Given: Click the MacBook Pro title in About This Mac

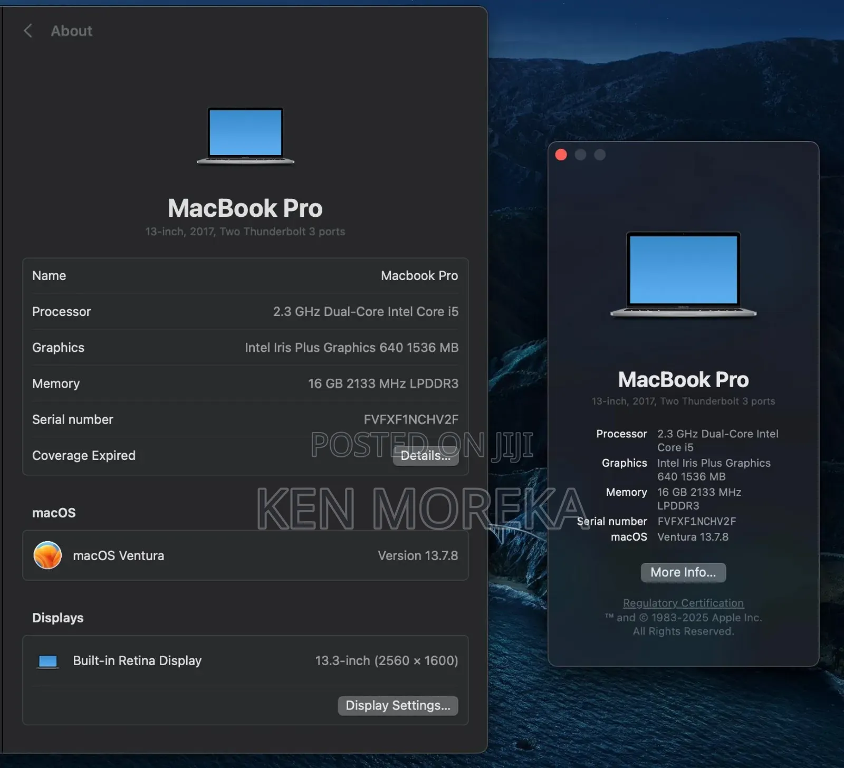Looking at the screenshot, I should tap(683, 379).
